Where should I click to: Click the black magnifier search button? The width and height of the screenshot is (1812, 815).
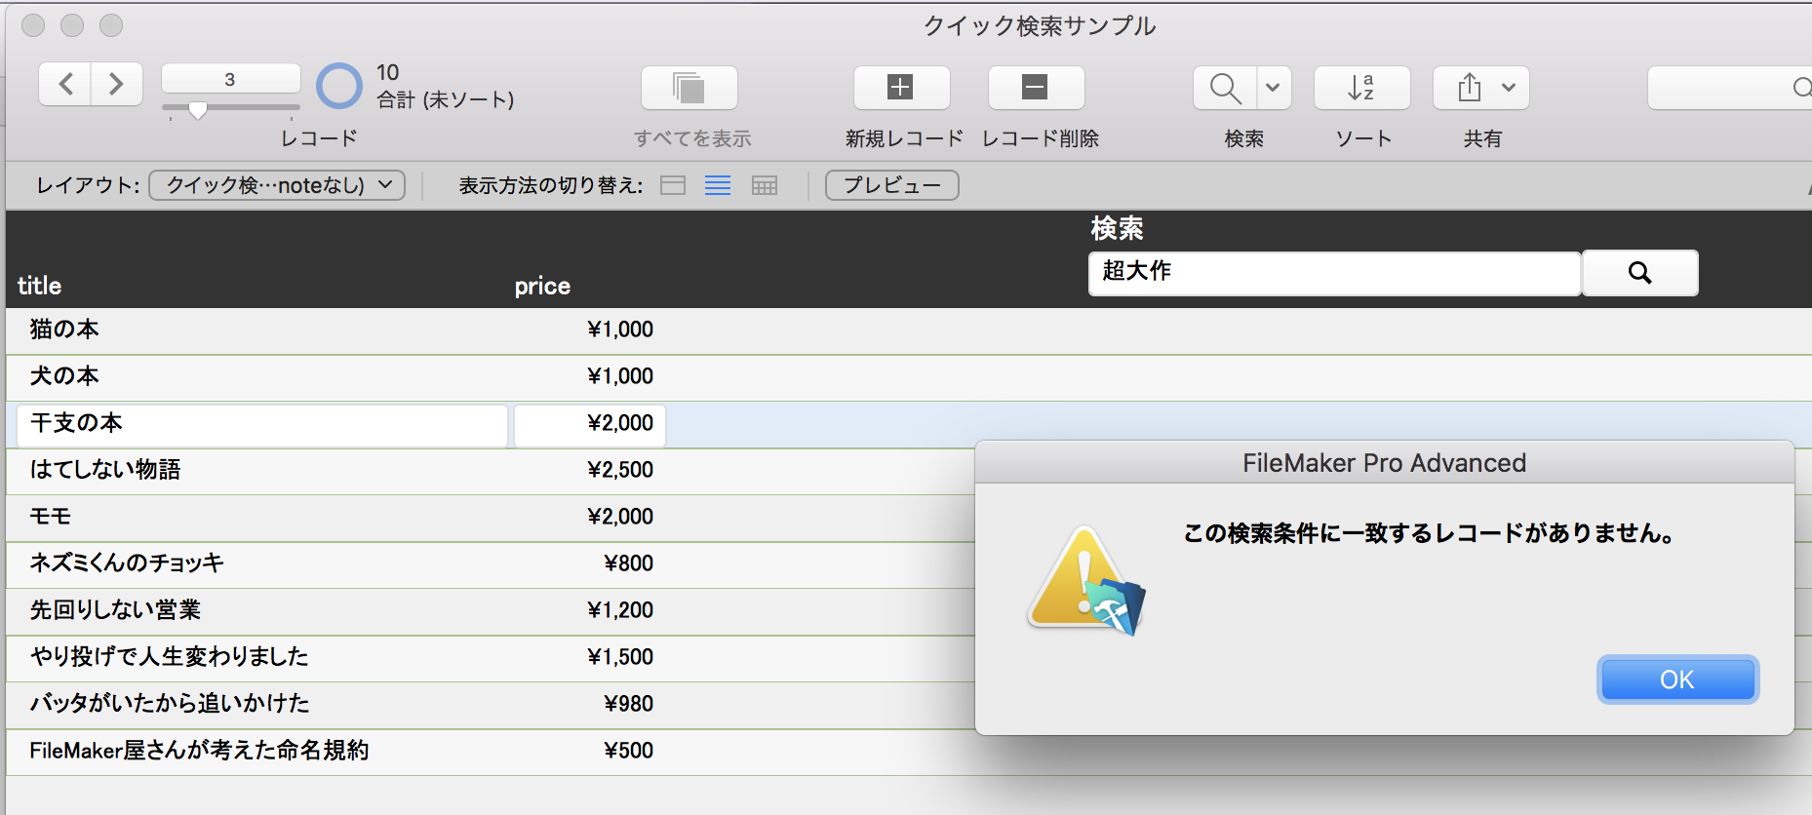click(1640, 273)
